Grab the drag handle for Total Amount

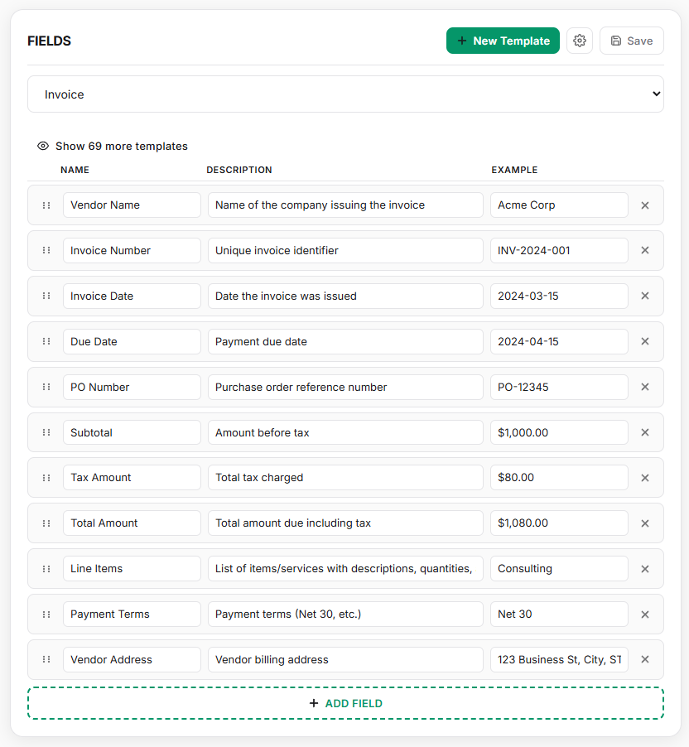pos(46,523)
